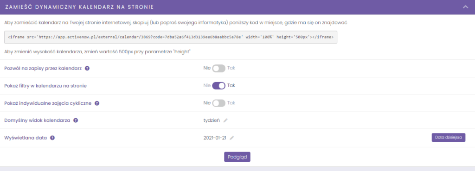475x171 pixels.
Task: Click Nie label beside Pokaż filtry toggle
Action: (207, 86)
